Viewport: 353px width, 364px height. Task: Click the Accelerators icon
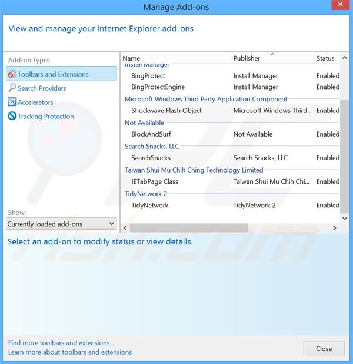[x=12, y=102]
